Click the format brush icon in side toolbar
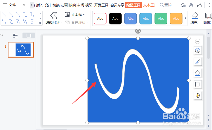This screenshot has width=212, height=130. pyautogui.click(x=197, y=62)
